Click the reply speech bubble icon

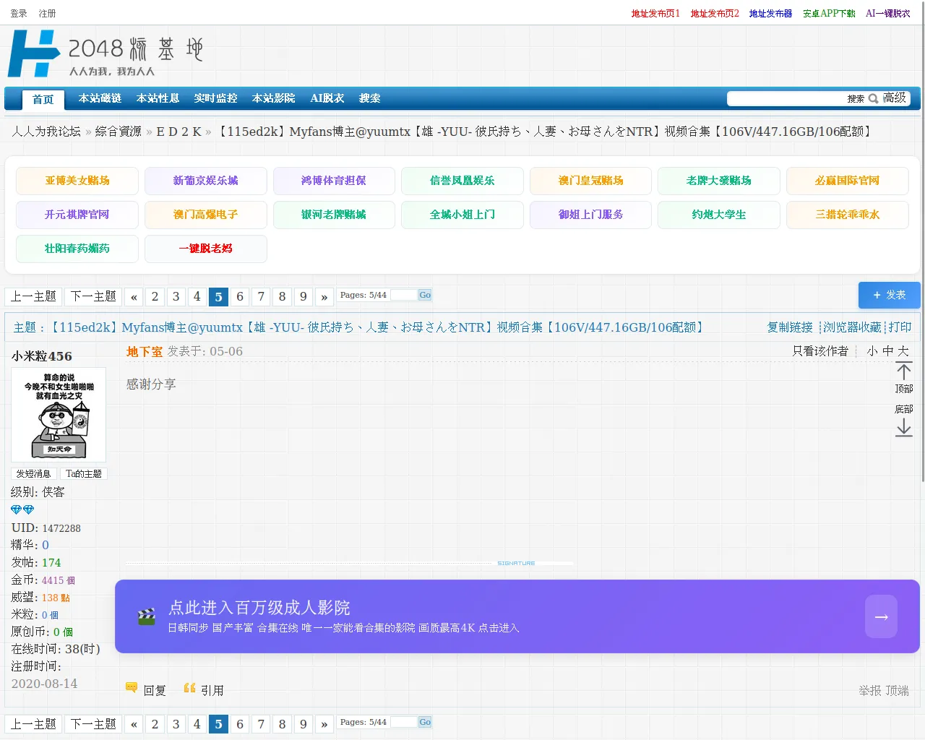(x=132, y=687)
